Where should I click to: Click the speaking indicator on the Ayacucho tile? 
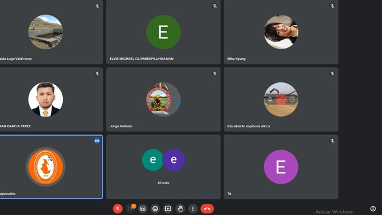pyautogui.click(x=97, y=140)
